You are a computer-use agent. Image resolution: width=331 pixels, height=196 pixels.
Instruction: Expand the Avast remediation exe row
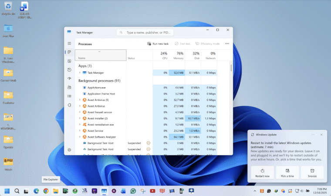pyautogui.click(x=80, y=125)
